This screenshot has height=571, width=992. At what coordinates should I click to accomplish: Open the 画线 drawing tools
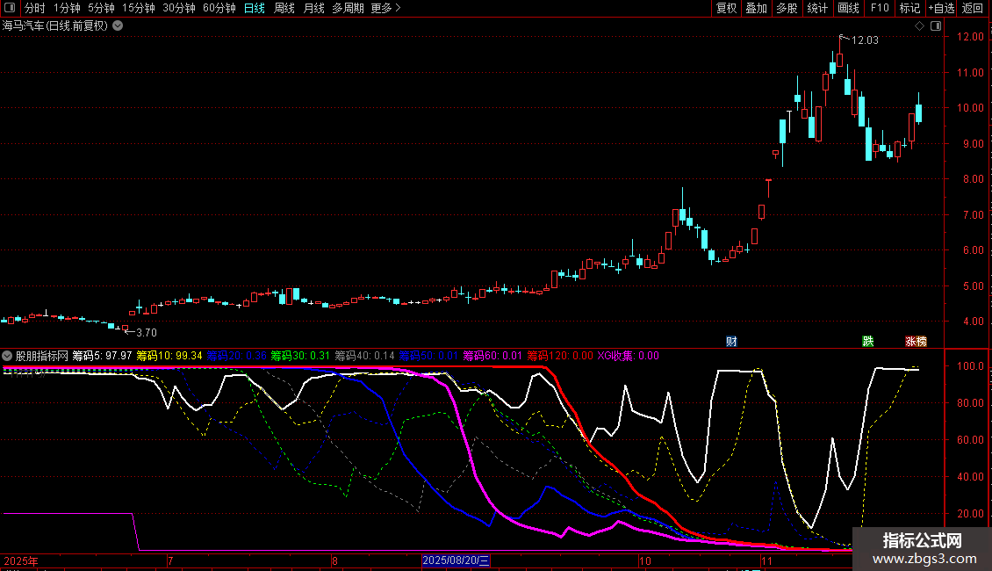pos(848,9)
